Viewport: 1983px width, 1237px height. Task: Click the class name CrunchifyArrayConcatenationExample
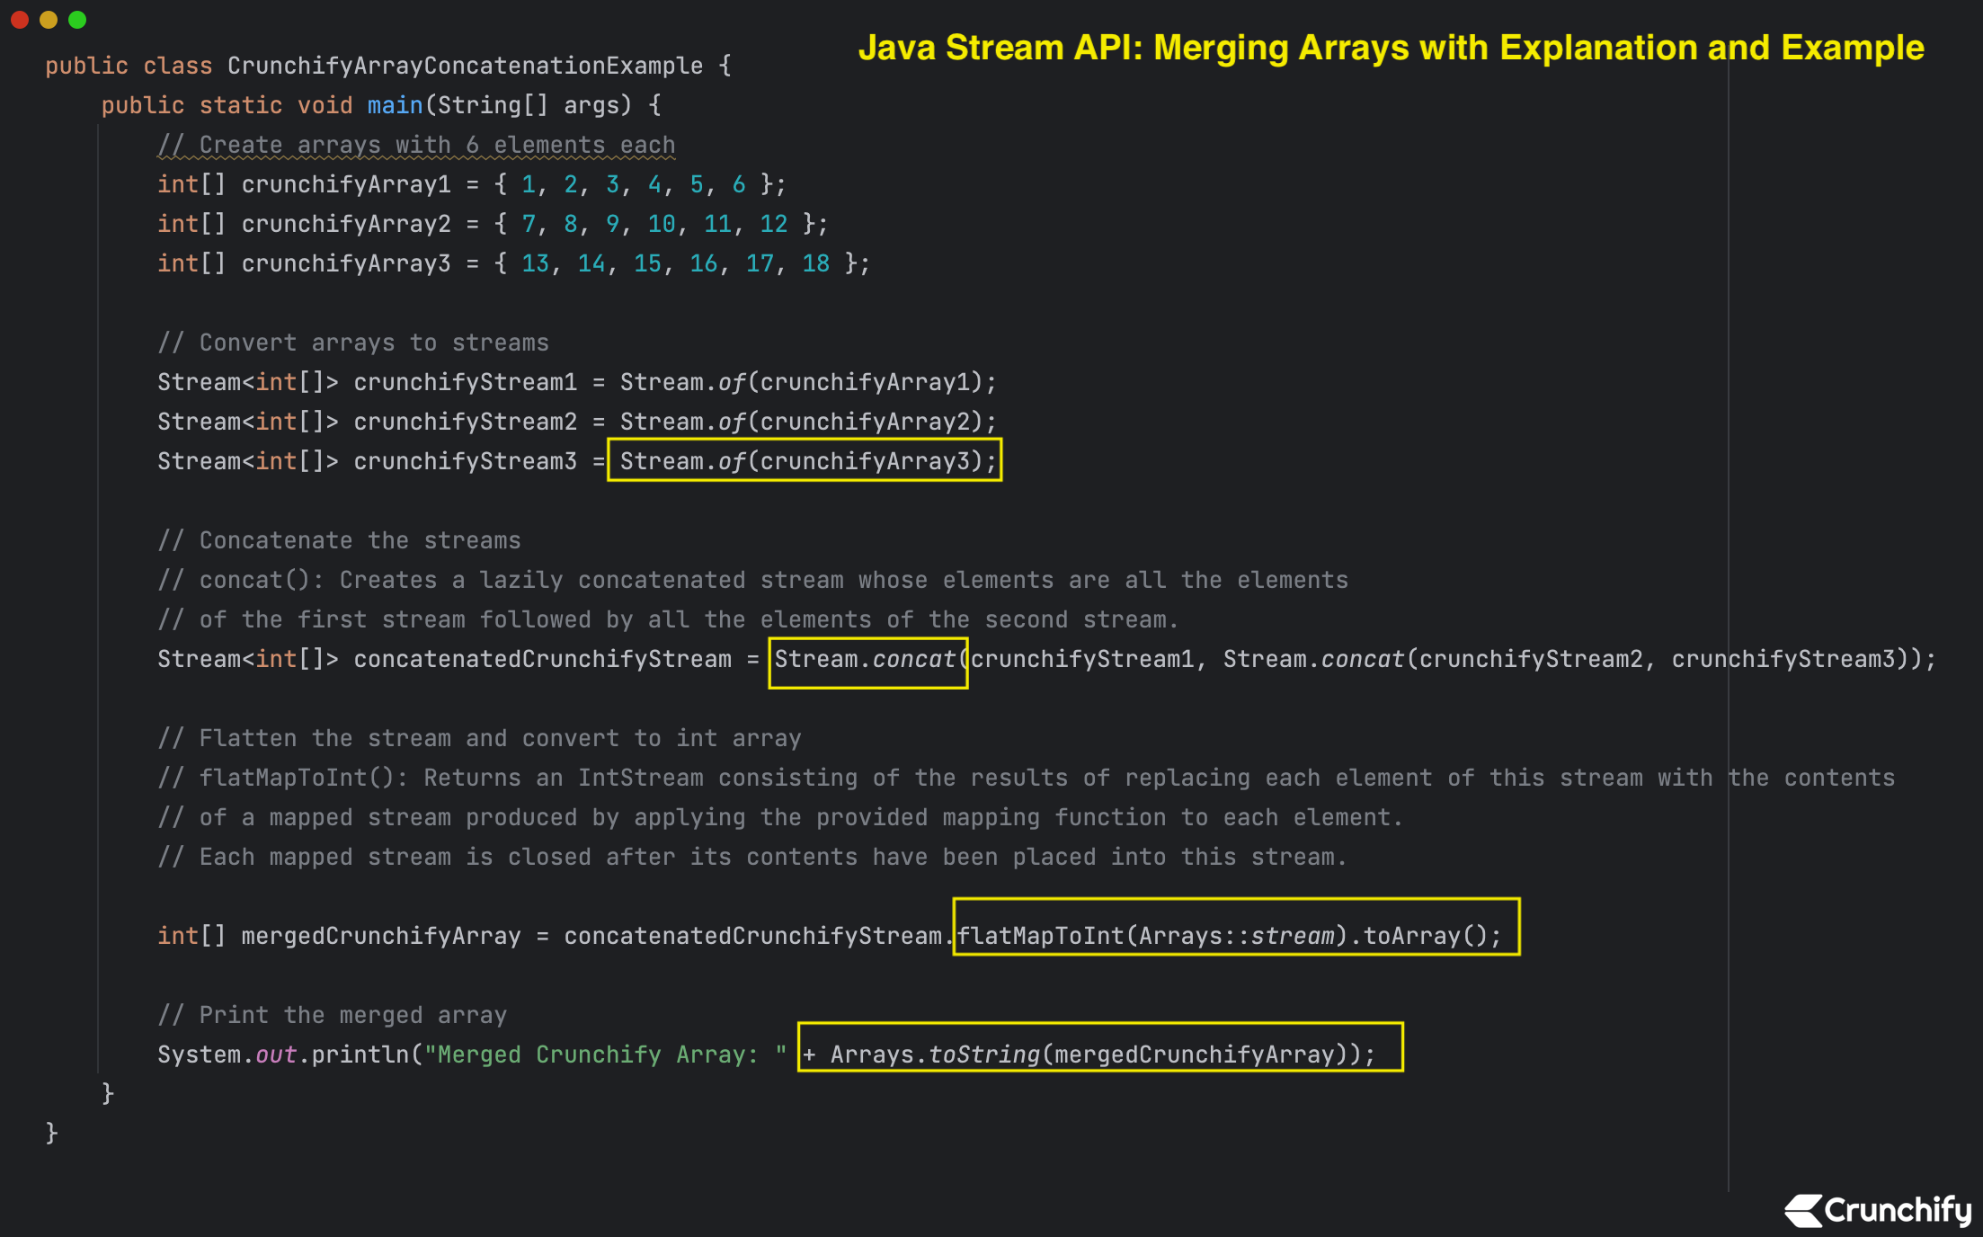point(464,64)
